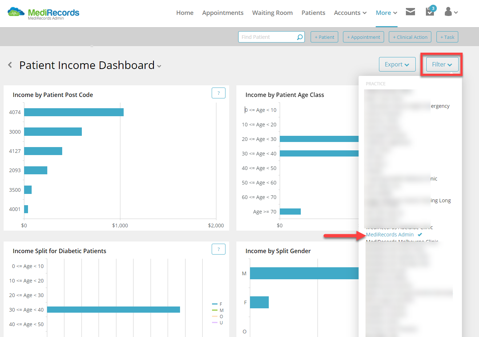
Task: Go to the Home menu
Action: 185,13
